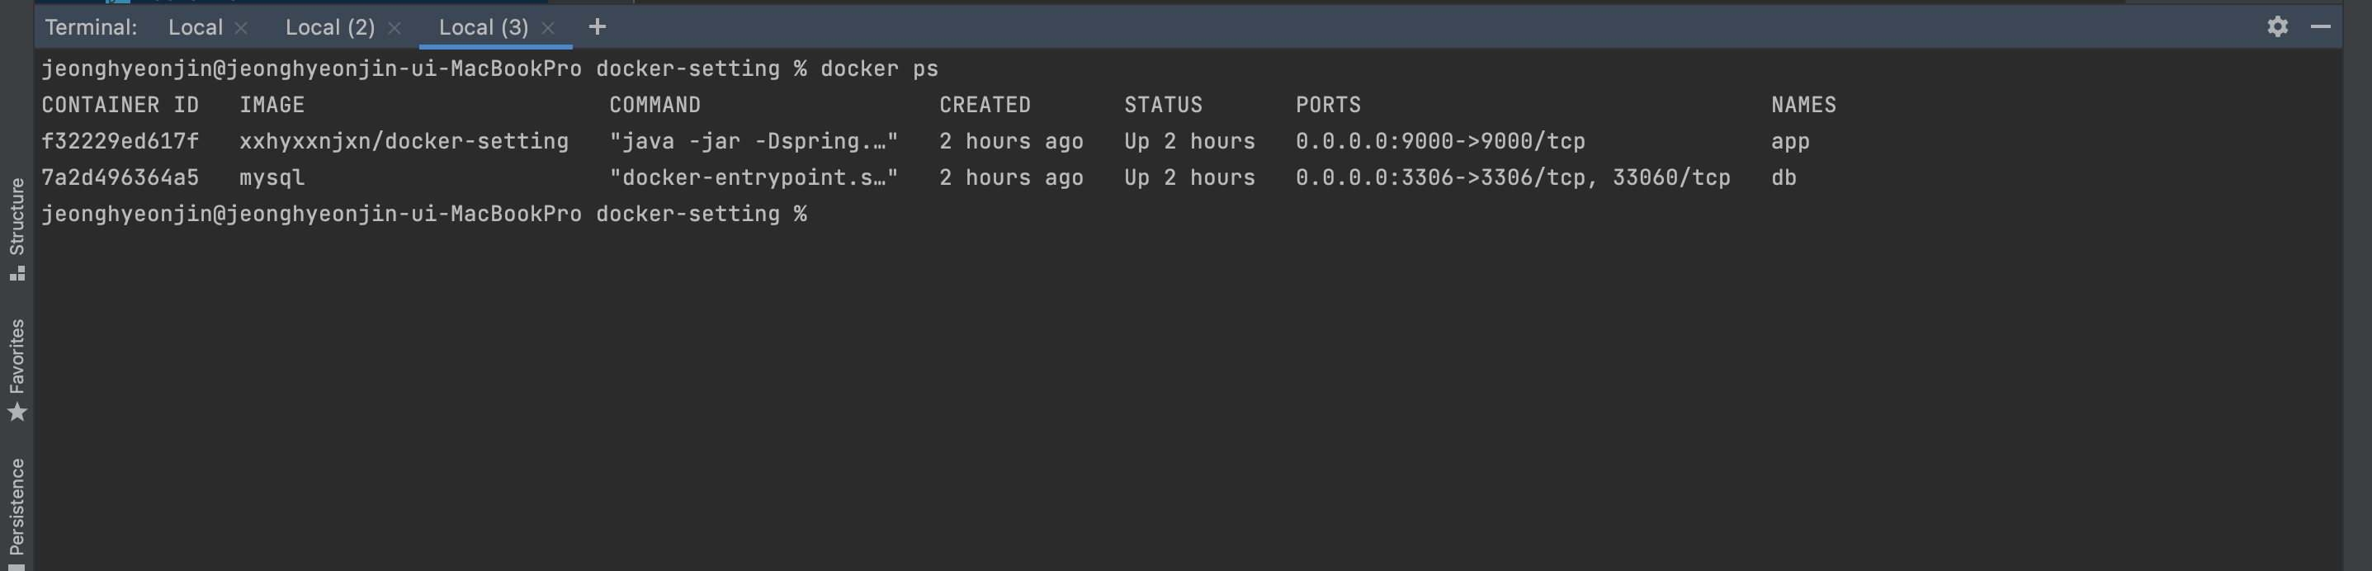Click "2 hours ago" in the mysql row
Image resolution: width=2372 pixels, height=571 pixels.
pyautogui.click(x=1011, y=177)
